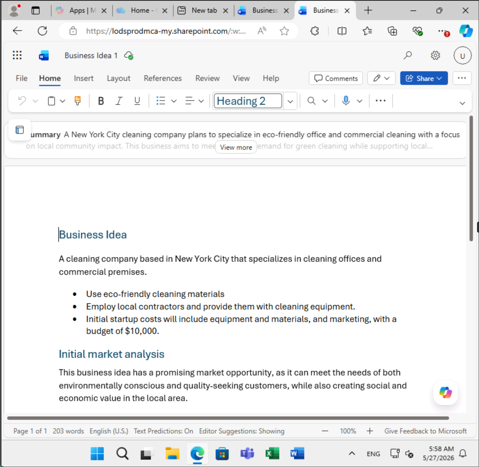Viewport: 479px width, 467px height.
Task: Click the horizontal scrollbar under the document
Action: 228,418
